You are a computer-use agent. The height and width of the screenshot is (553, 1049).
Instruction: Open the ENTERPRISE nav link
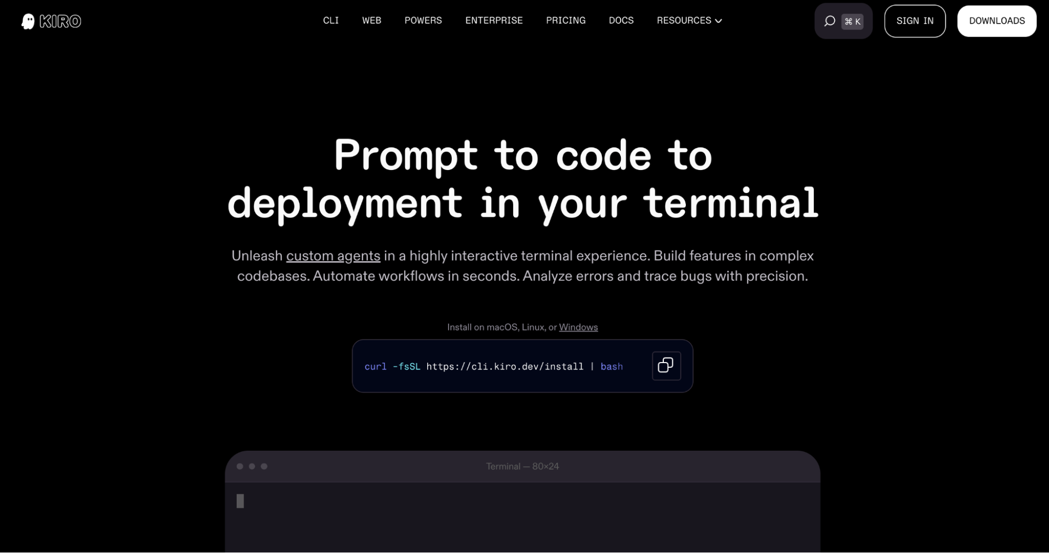(494, 20)
